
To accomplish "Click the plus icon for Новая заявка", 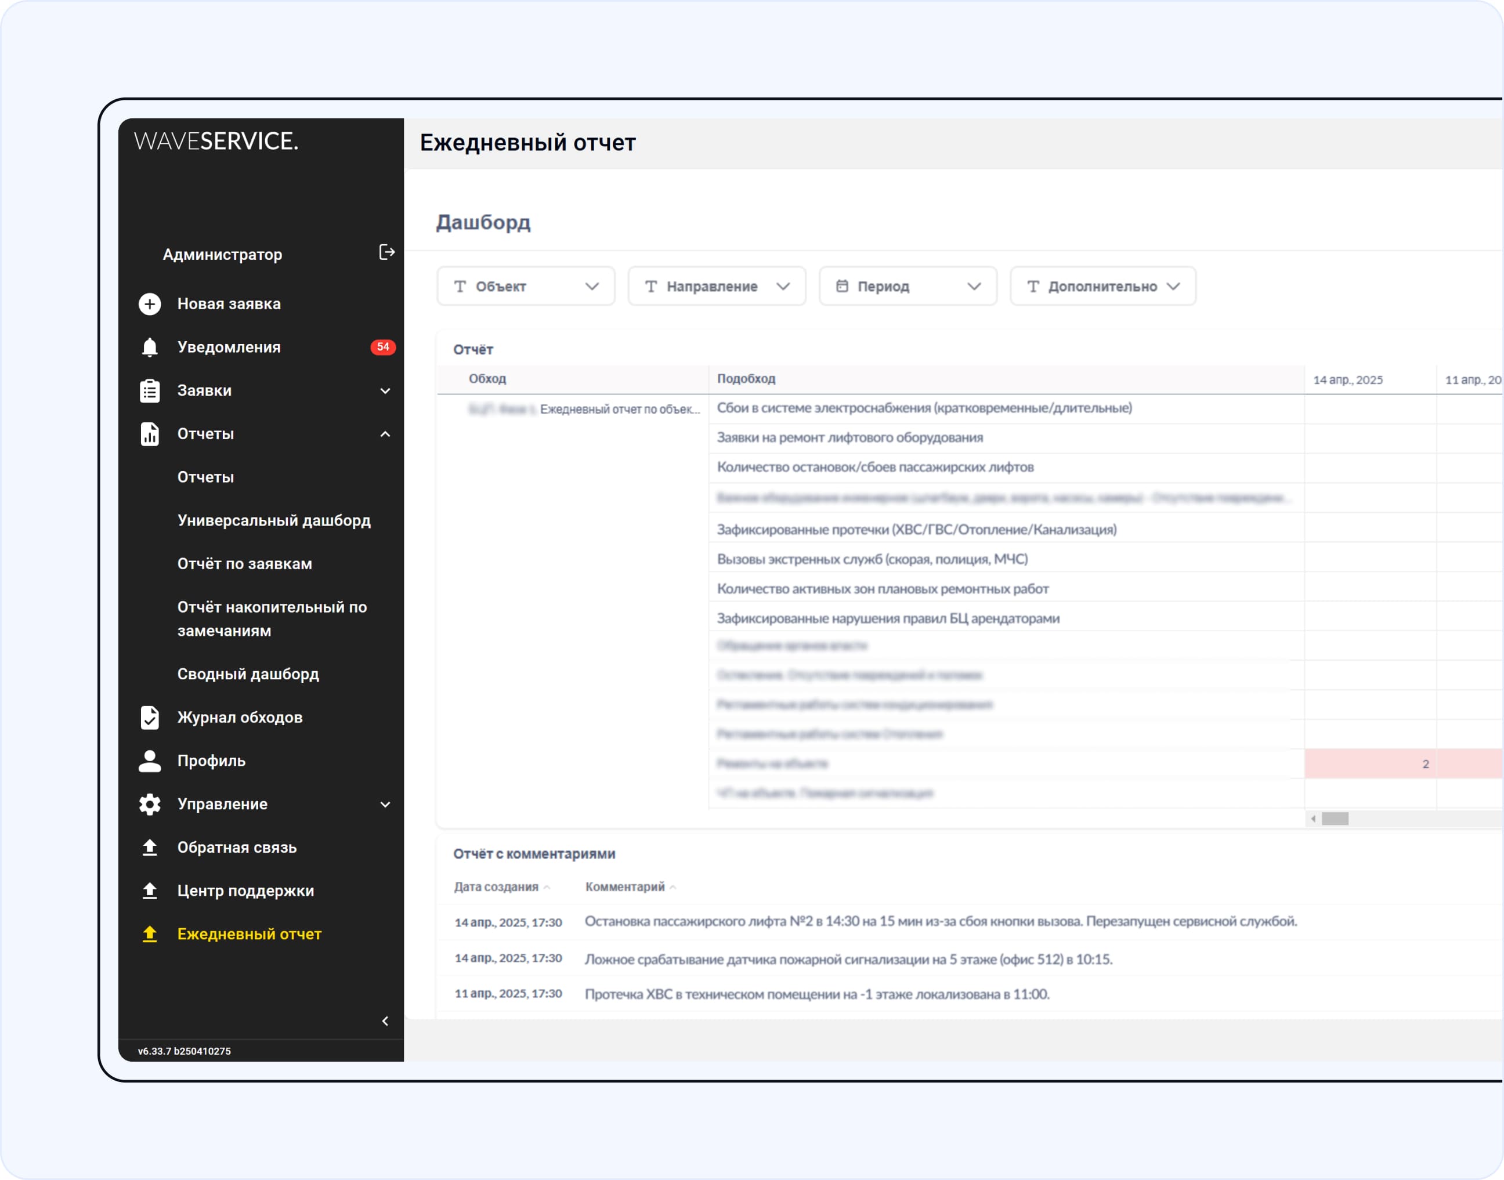I will 150,304.
